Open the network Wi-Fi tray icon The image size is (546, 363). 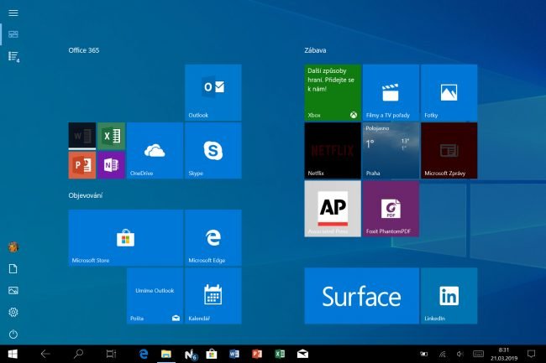tap(442, 354)
